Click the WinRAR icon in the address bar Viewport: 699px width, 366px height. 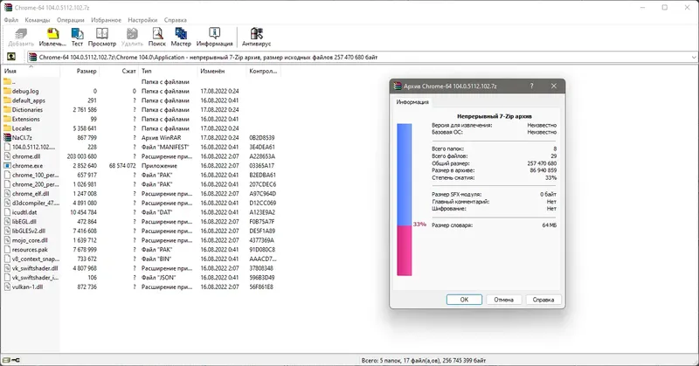click(x=32, y=57)
